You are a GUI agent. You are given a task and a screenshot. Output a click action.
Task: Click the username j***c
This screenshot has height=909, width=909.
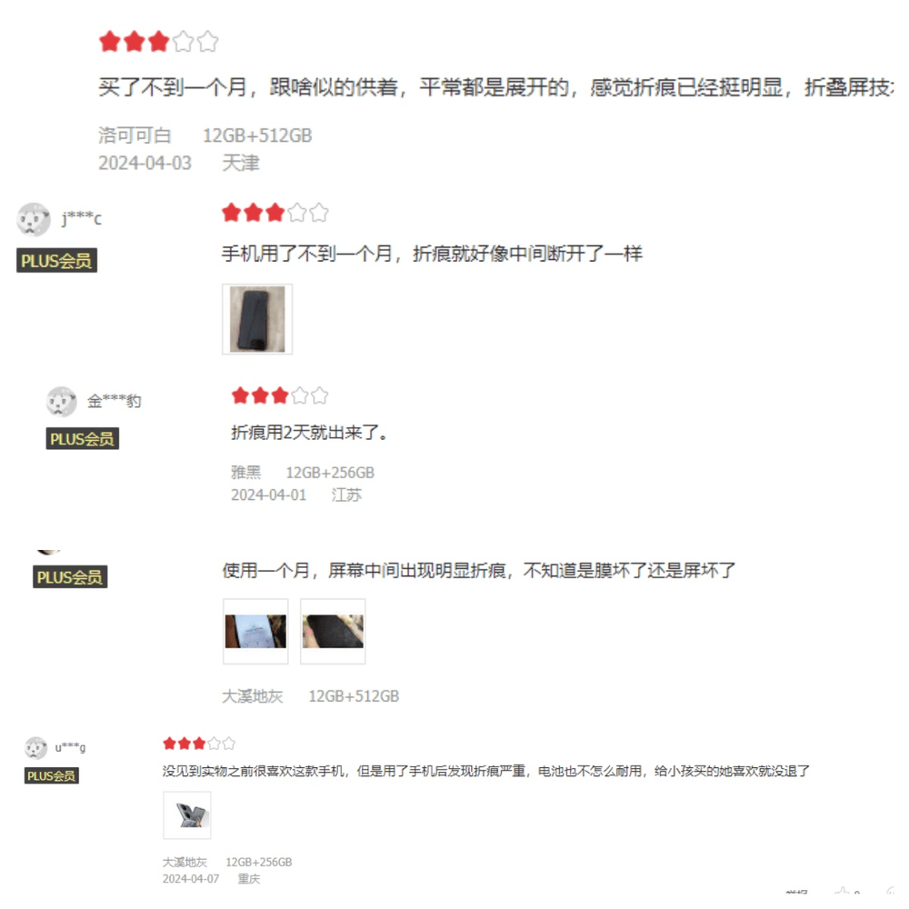82,218
